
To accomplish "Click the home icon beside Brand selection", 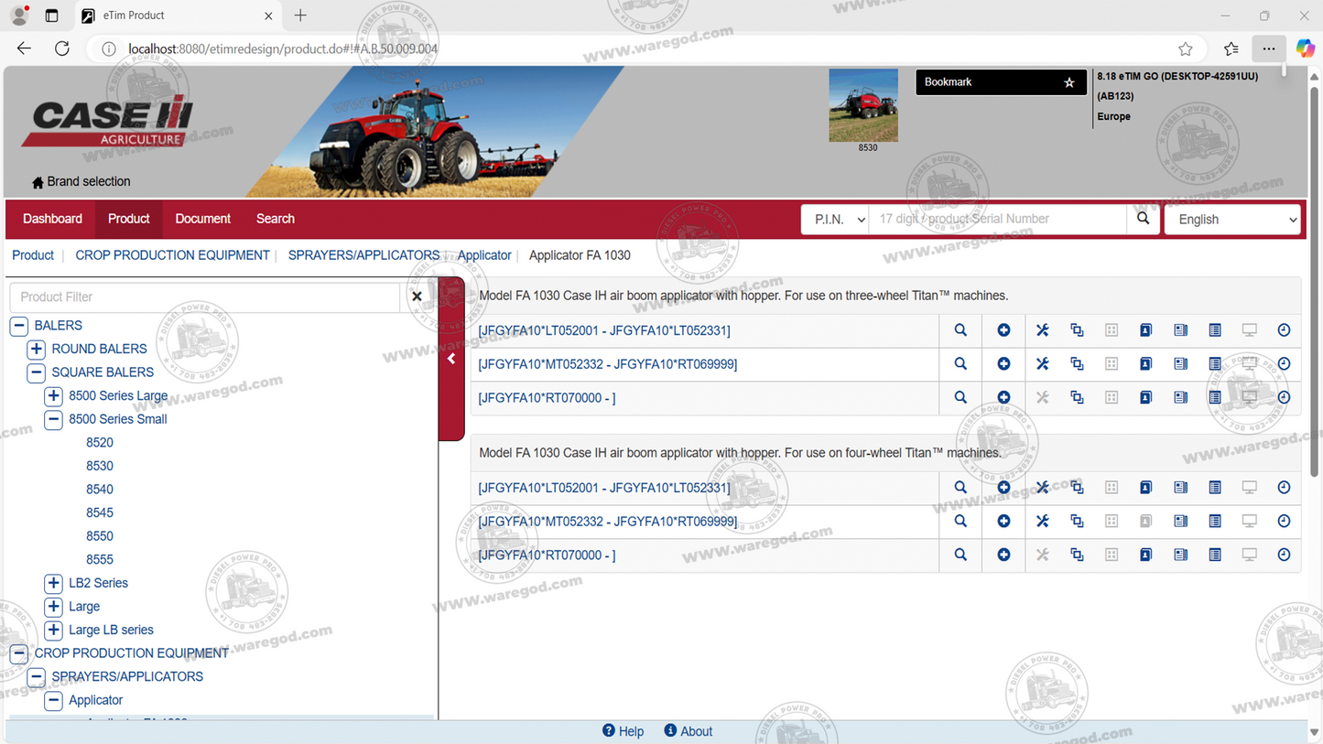I will (38, 182).
